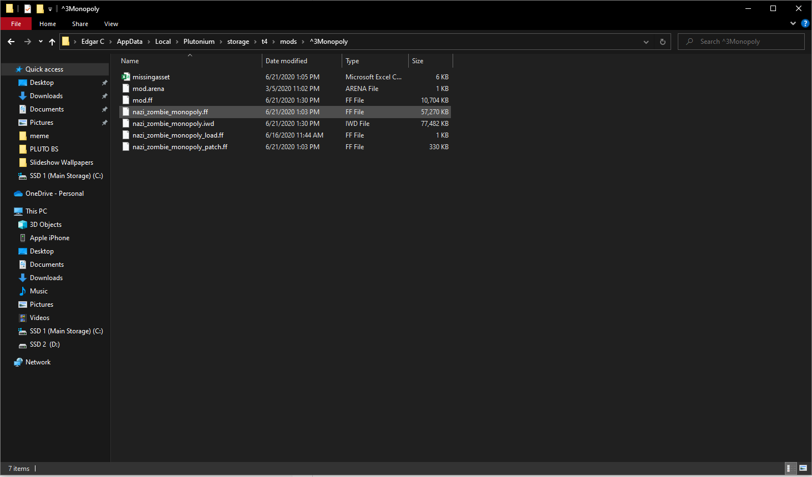
Task: Open the meme folder
Action: (x=39, y=136)
